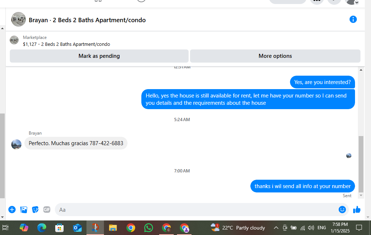Click chat scroll down arrow

tap(361, 195)
